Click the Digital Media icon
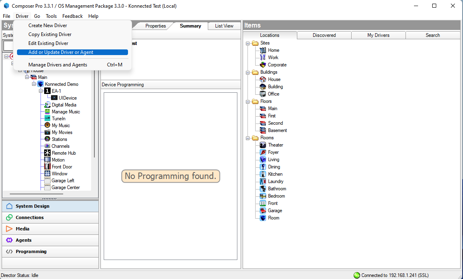Image resolution: width=463 pixels, height=279 pixels. 47,105
